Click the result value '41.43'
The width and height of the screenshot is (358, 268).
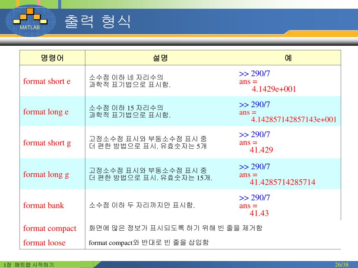[x=259, y=213]
